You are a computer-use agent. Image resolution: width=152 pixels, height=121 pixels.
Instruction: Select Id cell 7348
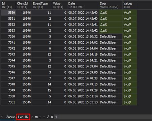[8, 84]
